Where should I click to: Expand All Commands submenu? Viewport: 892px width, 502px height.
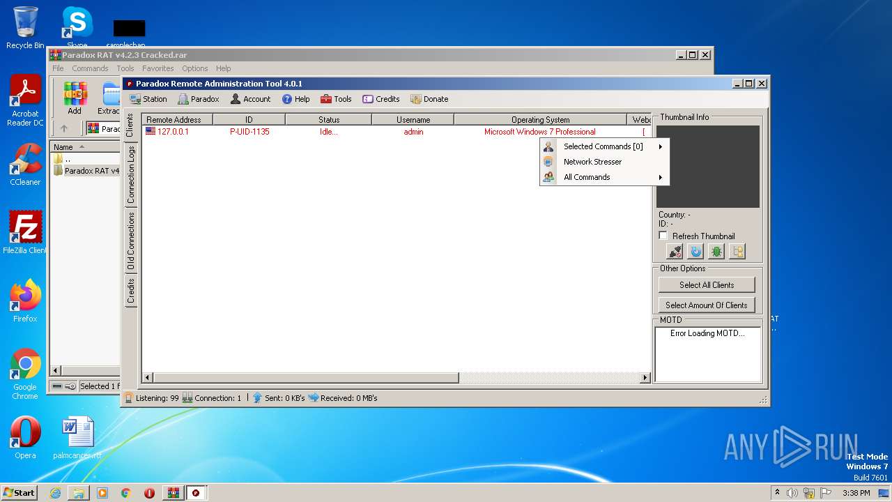[x=604, y=177]
